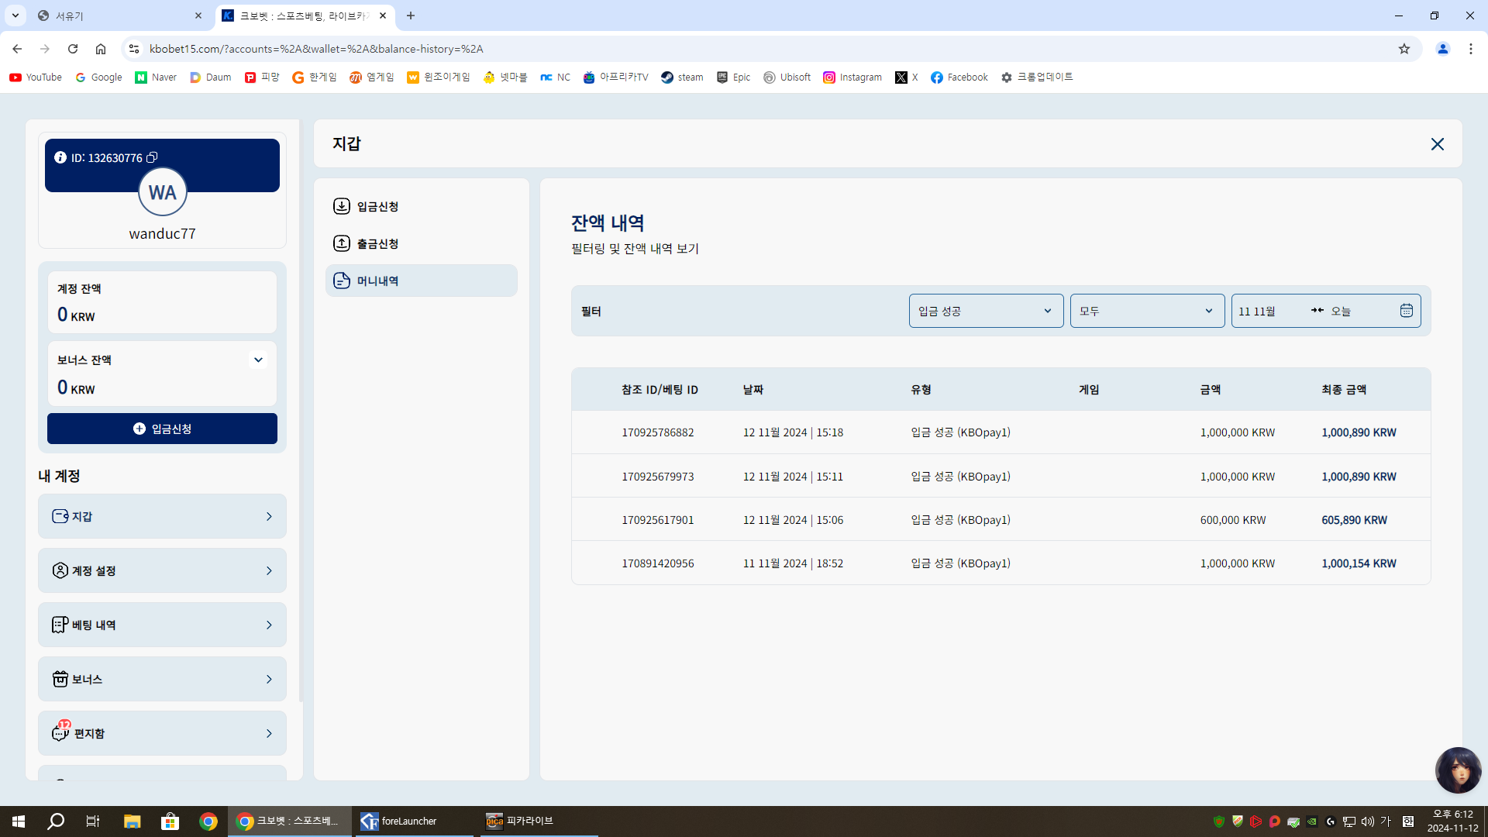Click the address bar URL

(316, 49)
